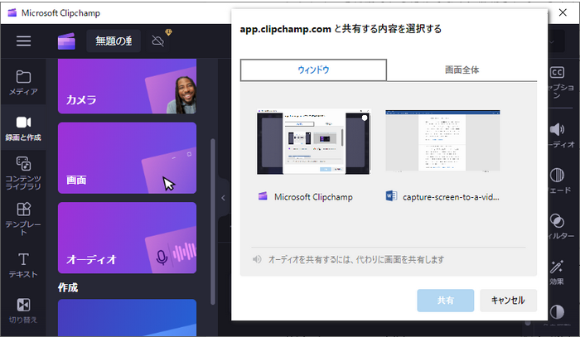Click the 共有 button in share dialog

(446, 300)
